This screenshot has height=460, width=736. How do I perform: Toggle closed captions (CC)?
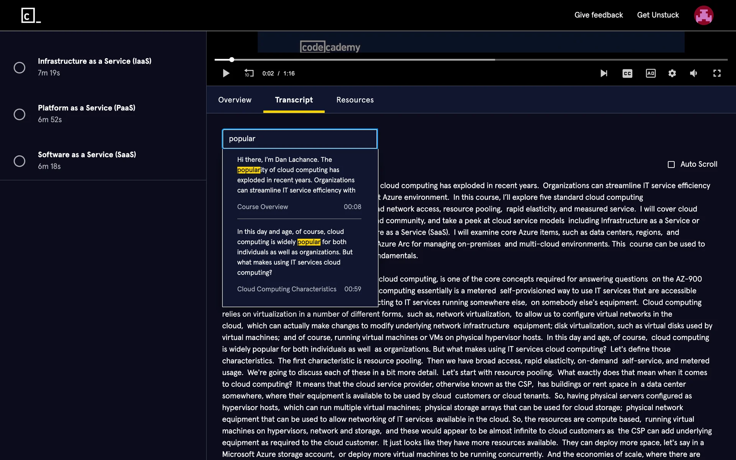pyautogui.click(x=627, y=73)
